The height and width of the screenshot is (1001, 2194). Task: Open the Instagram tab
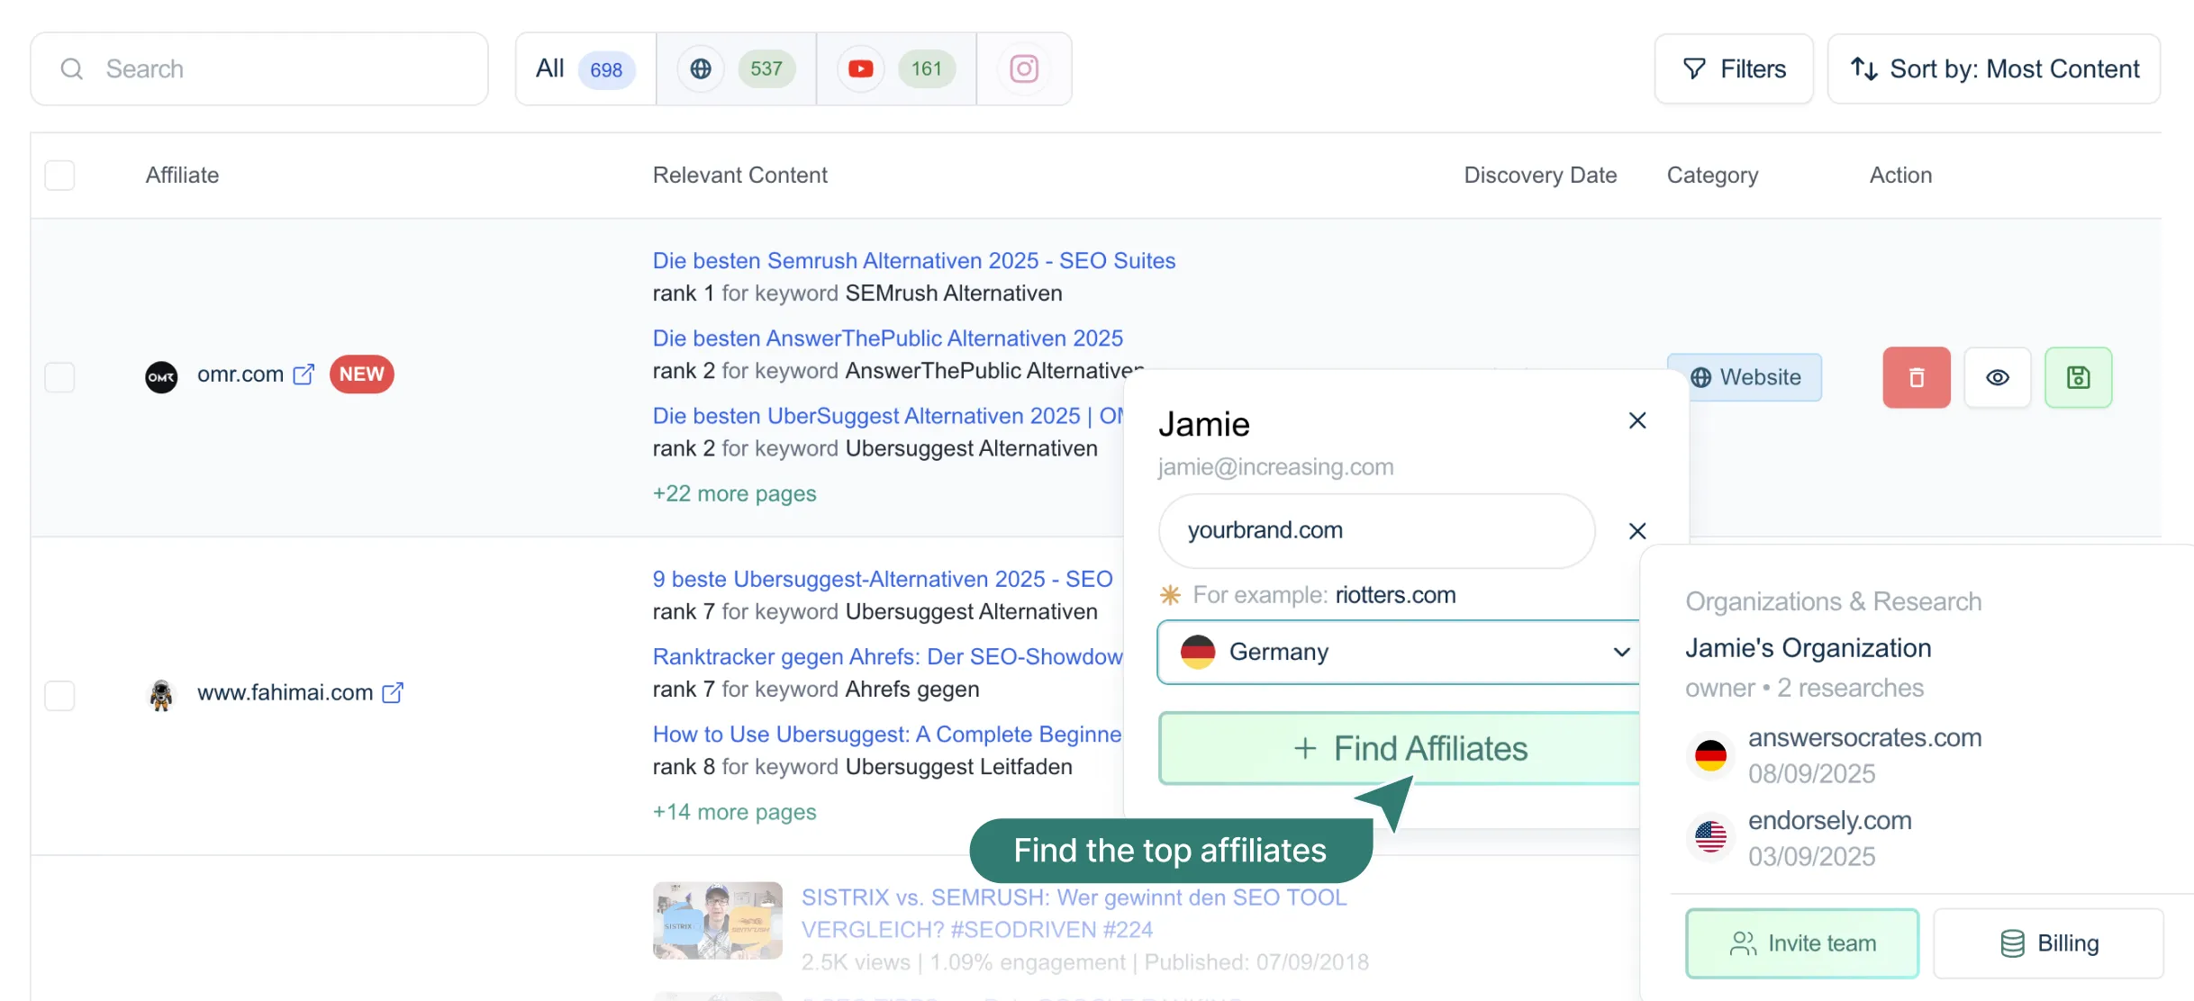pos(1024,69)
